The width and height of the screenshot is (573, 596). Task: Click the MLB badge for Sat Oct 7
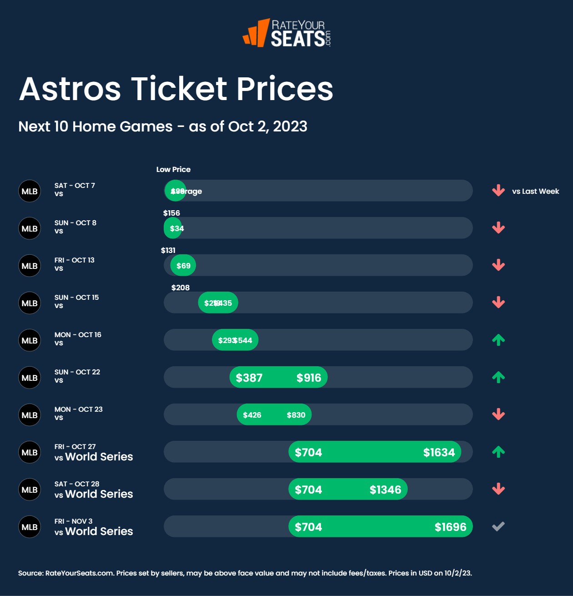point(30,191)
